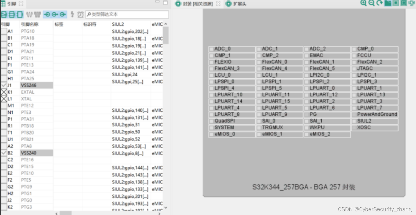Click the eMIC column header
The height and width of the screenshot is (215, 416).
click(x=157, y=24)
